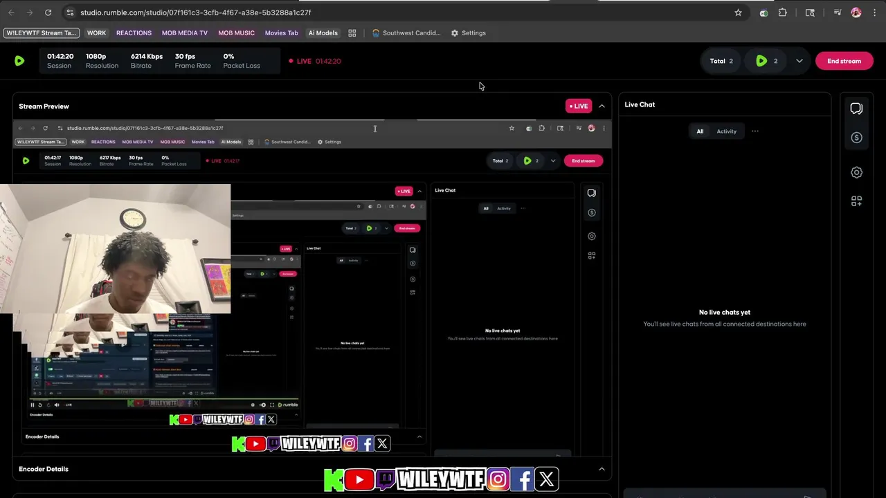Open Live Chat more options dots
This screenshot has height=498, width=886.
754,131
